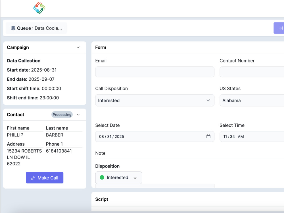Open the US States Alabama dropdown

252,100
